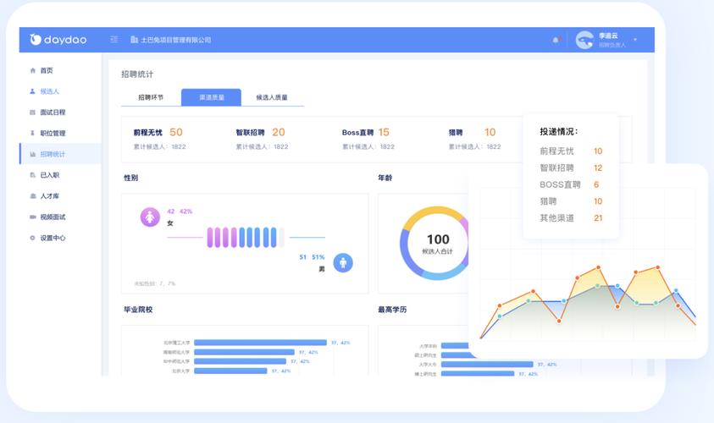Click 猎聘 10 row in 投递情况 popup
The width and height of the screenshot is (714, 423).
[x=571, y=201]
